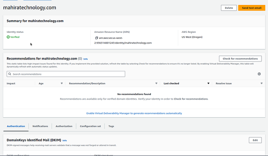The height and width of the screenshot is (156, 268).
Task: Sort by Recommendation/Description column arrow
Action: (156, 84)
